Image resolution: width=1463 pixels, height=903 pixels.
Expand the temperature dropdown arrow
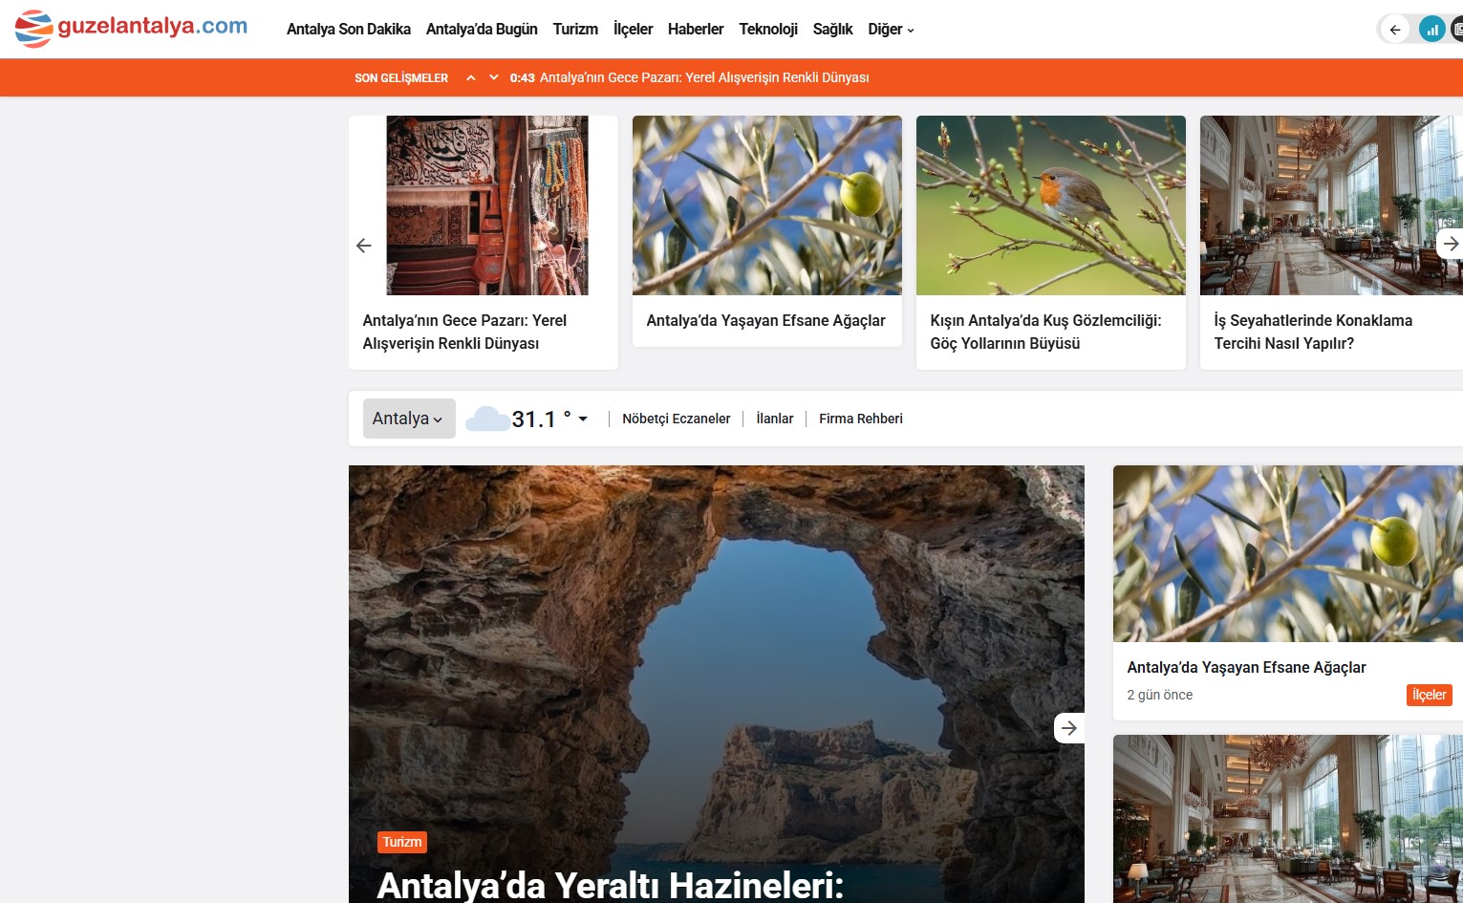(583, 419)
